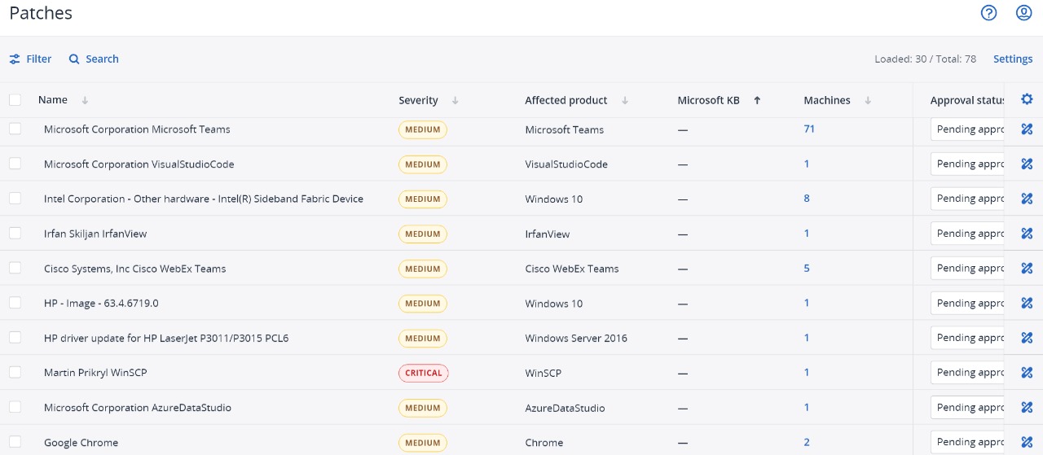Open the 8 machines link for Intel device
The height and width of the screenshot is (455, 1043).
[x=807, y=199]
